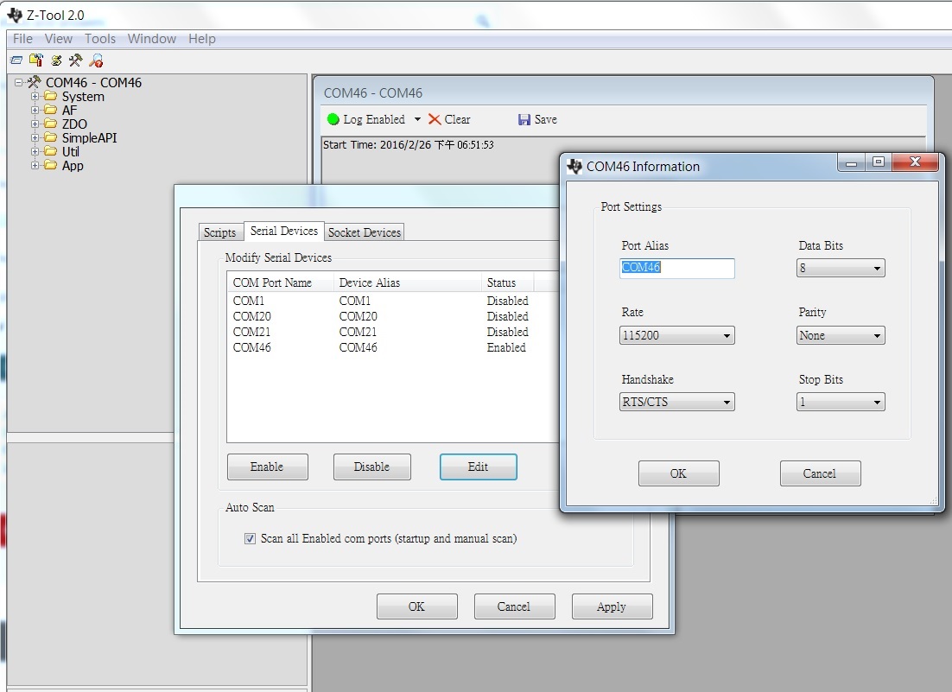Screen dimensions: 952x692
Task: Click Cancel in the COM46 Information dialog
Action: pyautogui.click(x=820, y=473)
